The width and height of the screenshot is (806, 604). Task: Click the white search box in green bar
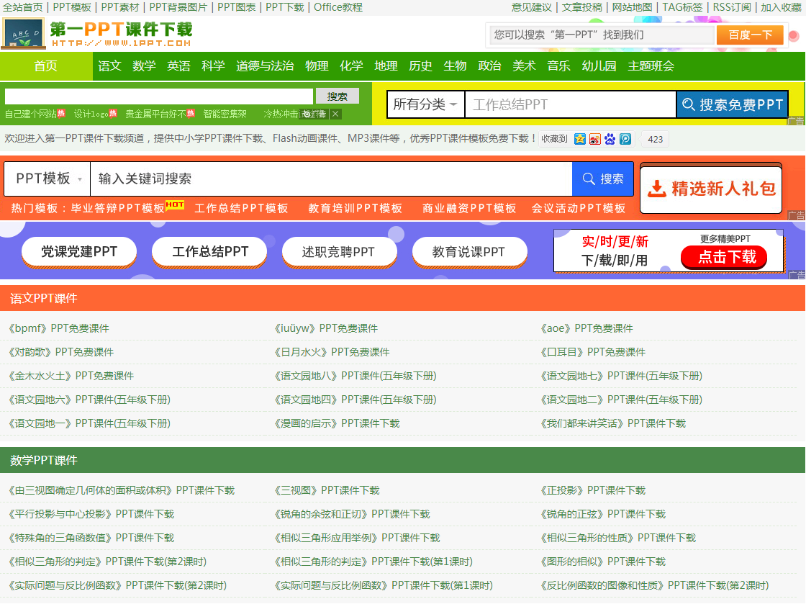[159, 96]
